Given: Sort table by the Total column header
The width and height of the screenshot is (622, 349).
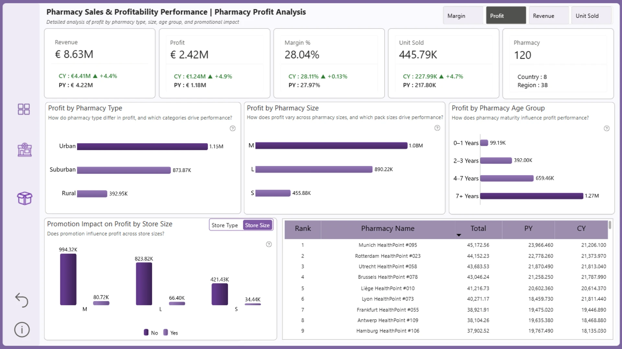Looking at the screenshot, I should coord(478,228).
